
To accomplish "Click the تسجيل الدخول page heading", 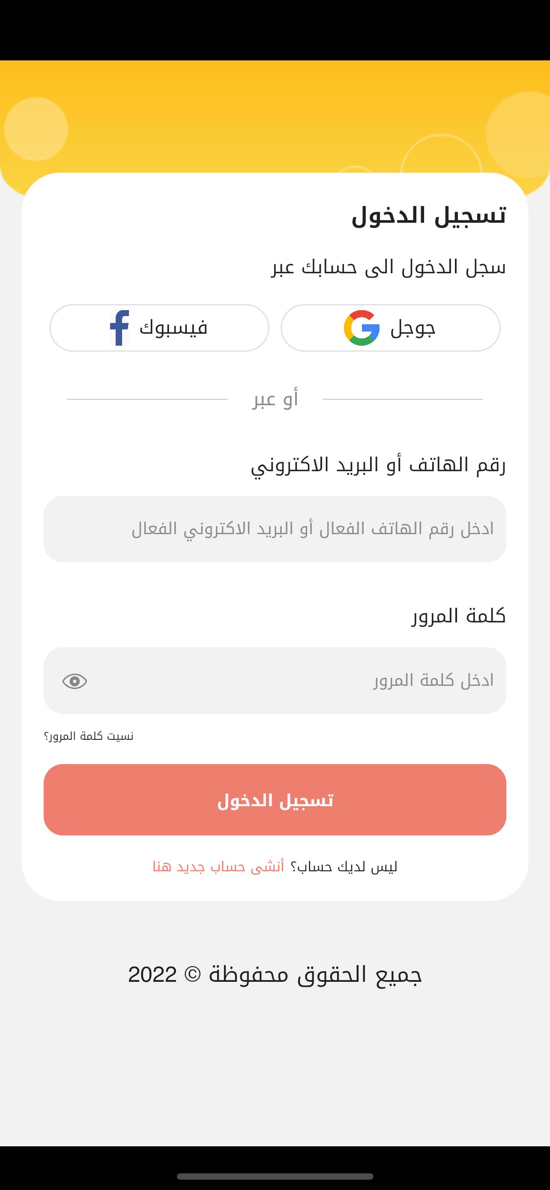I will pos(428,215).
